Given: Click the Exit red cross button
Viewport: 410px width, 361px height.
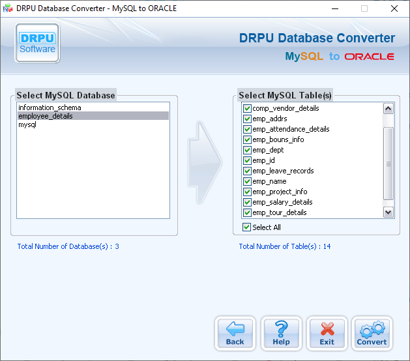Looking at the screenshot, I should 327,333.
